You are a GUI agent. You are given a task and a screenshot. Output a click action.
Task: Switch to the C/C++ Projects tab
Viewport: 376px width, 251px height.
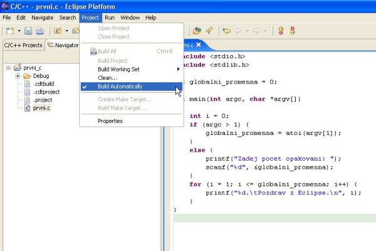(x=23, y=45)
